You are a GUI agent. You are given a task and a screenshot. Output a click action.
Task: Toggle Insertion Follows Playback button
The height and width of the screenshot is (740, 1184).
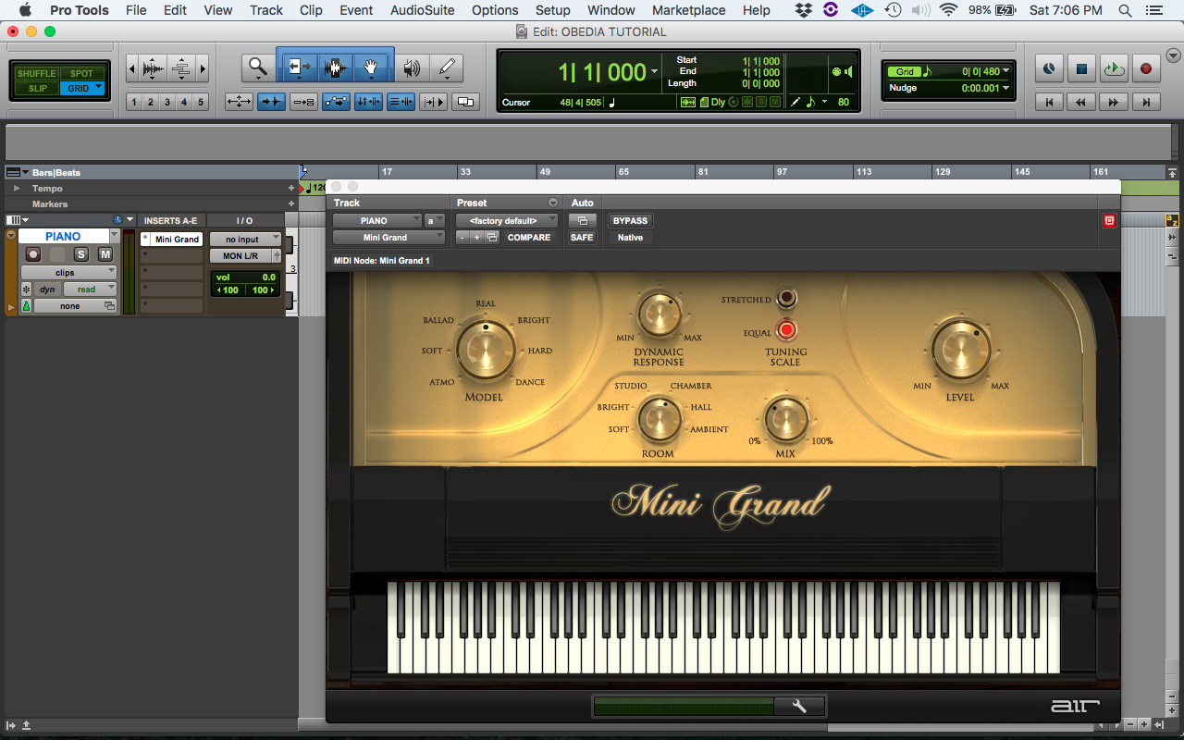coord(433,102)
